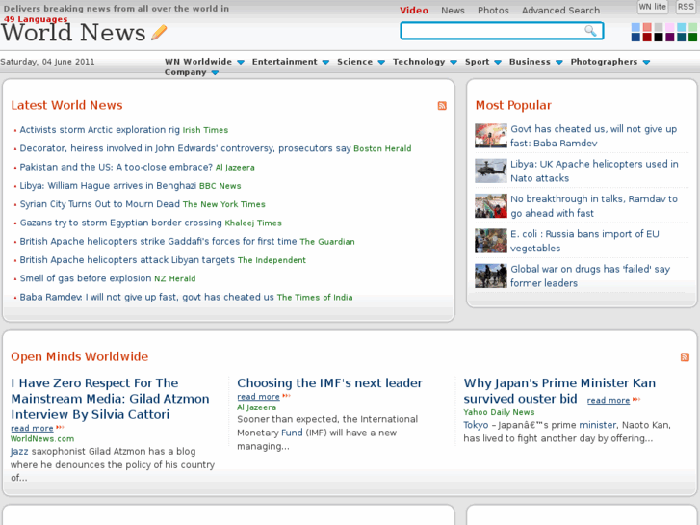The width and height of the screenshot is (700, 525).
Task: Switch to the Photos tab
Action: (493, 11)
